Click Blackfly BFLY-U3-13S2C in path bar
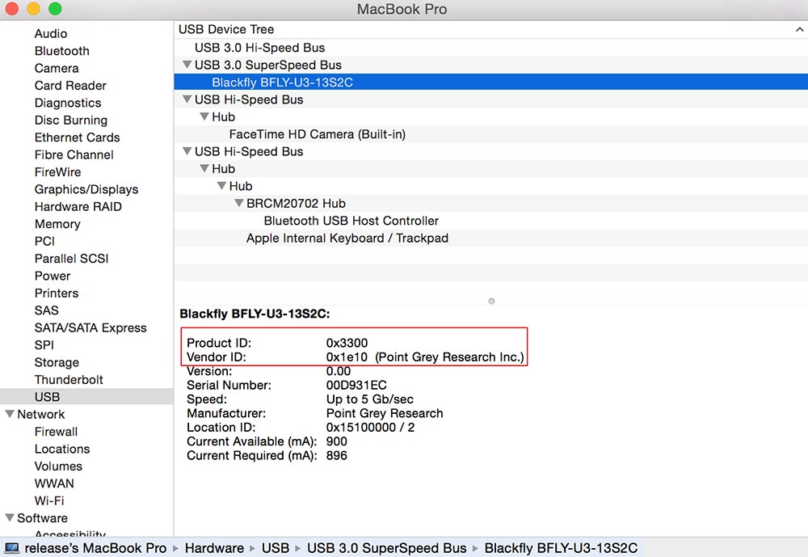808x557 pixels. click(x=562, y=548)
